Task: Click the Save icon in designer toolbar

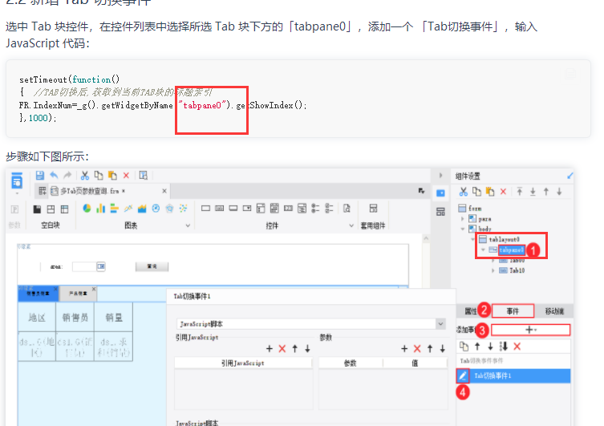Action: [39, 176]
